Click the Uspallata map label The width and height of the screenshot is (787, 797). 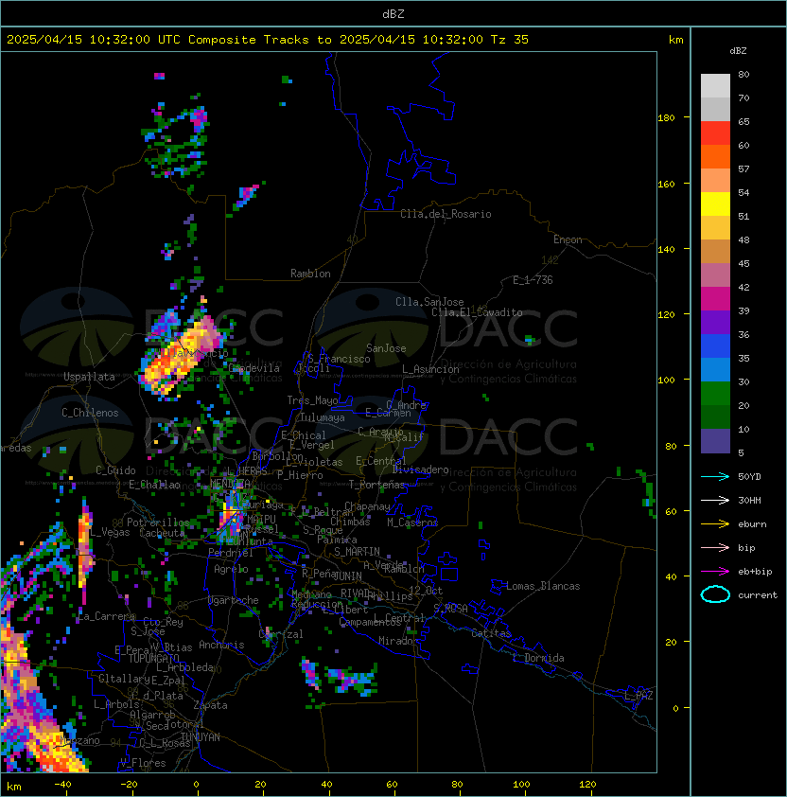(x=89, y=377)
